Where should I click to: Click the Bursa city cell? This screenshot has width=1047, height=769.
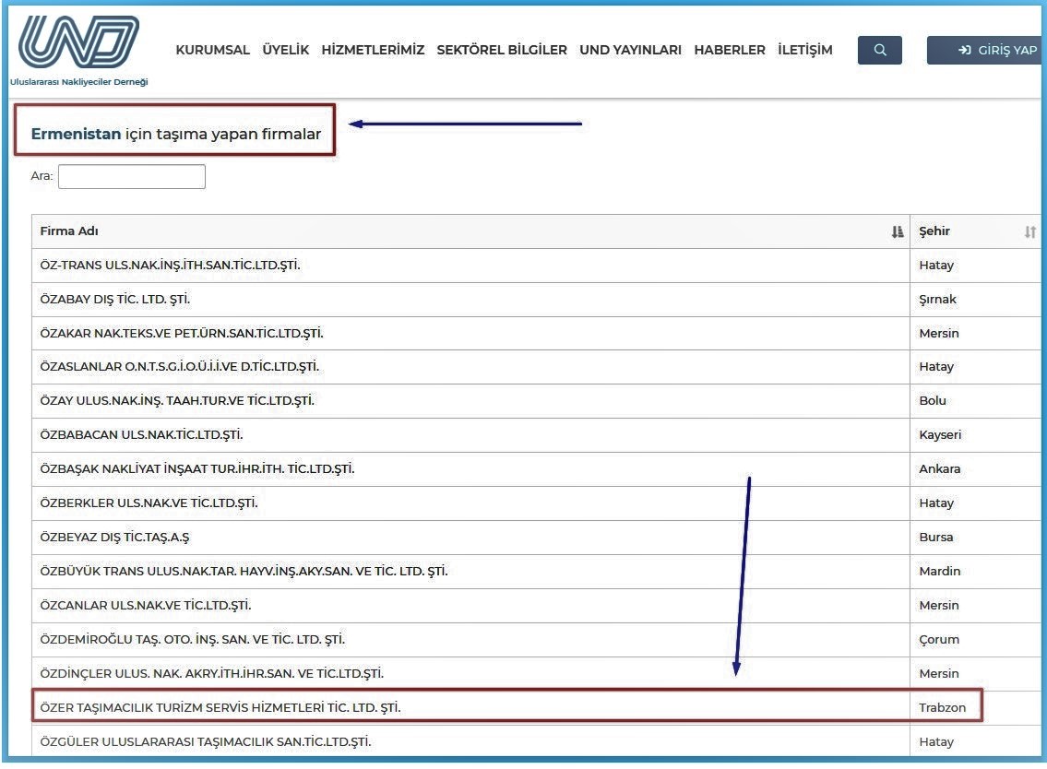pos(976,537)
